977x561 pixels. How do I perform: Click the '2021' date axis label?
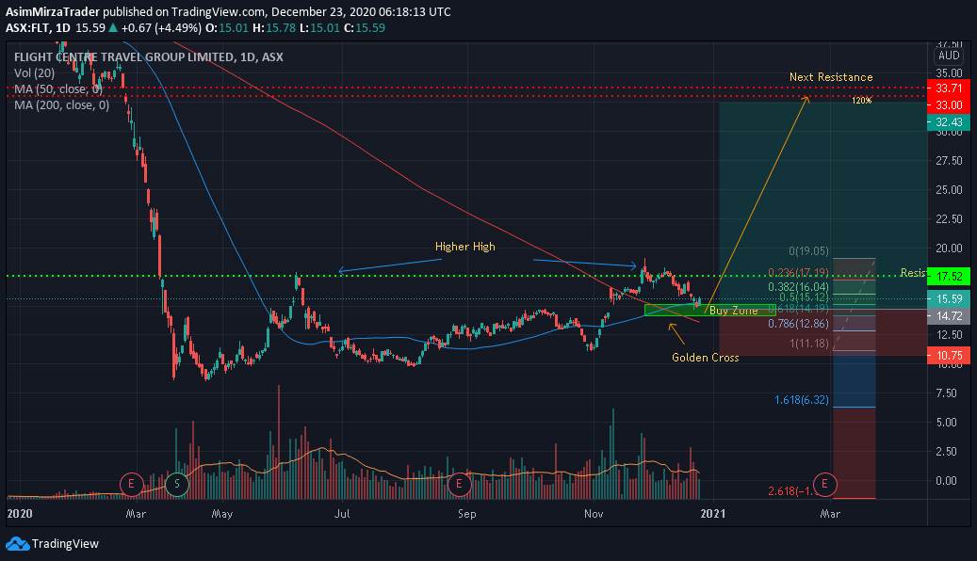pos(713,514)
